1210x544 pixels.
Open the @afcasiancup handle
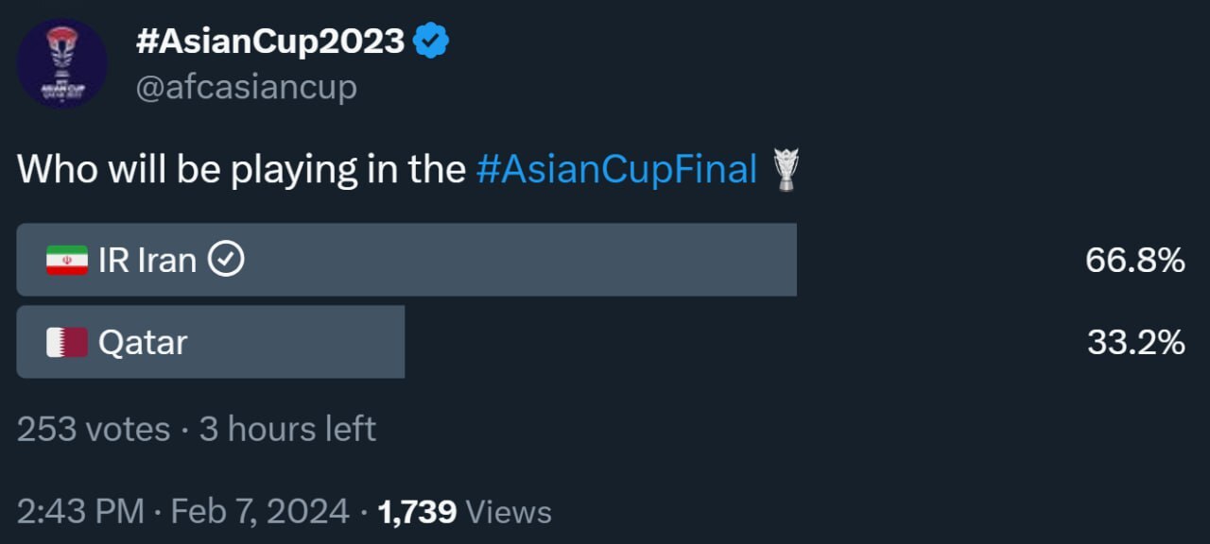click(x=247, y=87)
